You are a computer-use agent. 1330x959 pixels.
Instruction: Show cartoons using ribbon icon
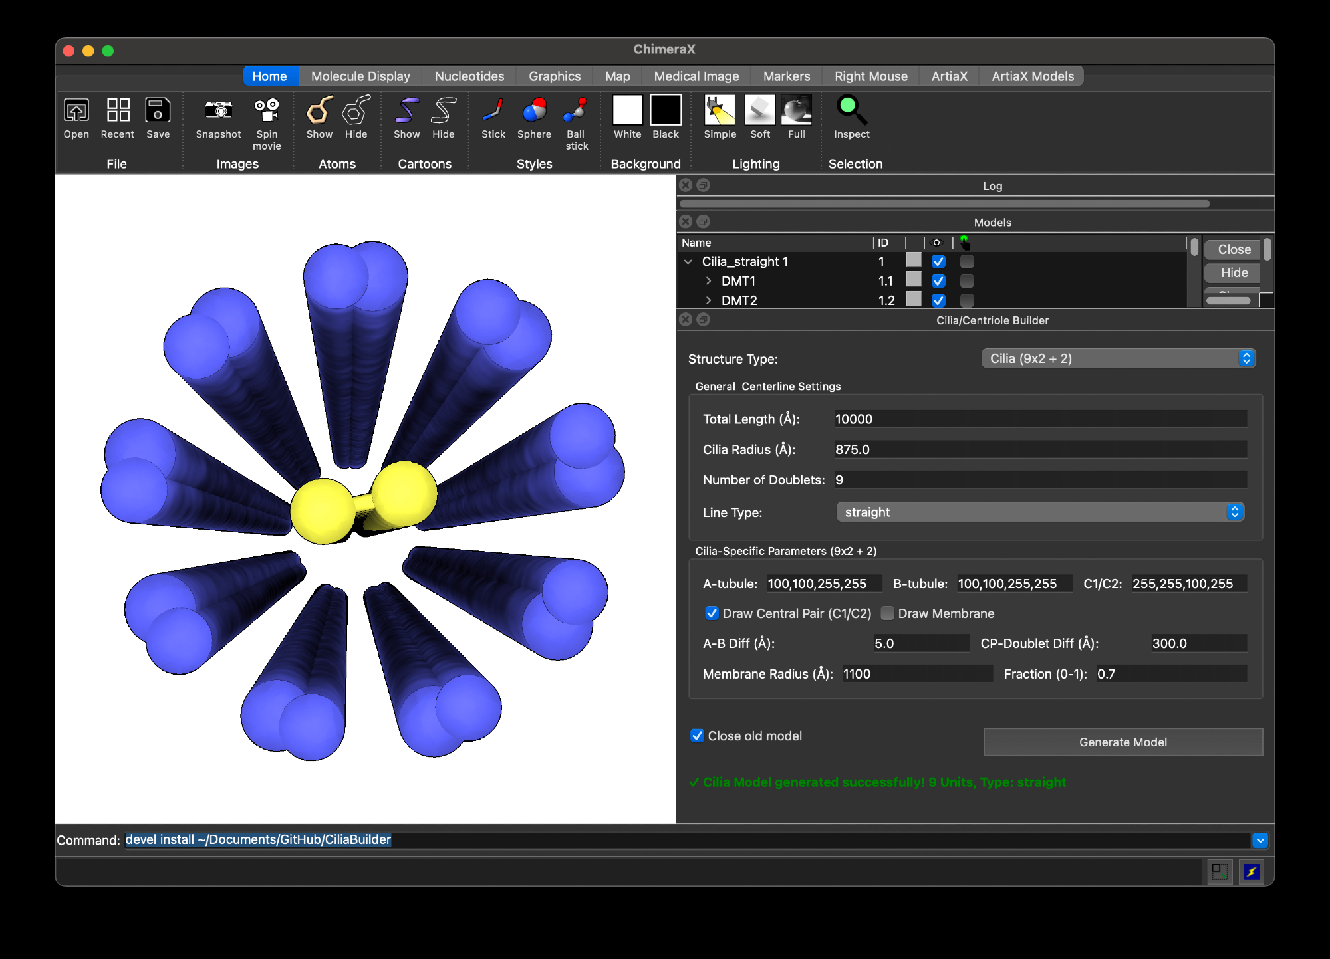coord(406,111)
